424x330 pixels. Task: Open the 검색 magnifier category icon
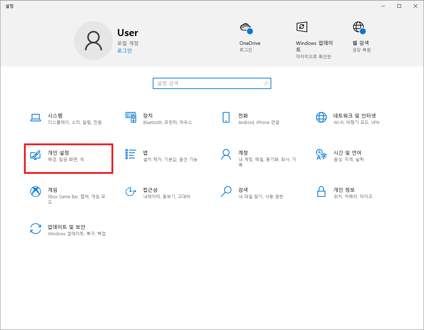[x=226, y=191]
